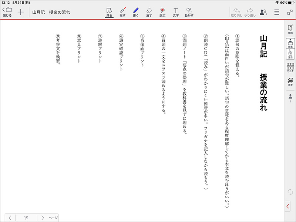The image size is (296, 222).
Task: Open モニタ monitor grid view
Action: tap(290, 68)
